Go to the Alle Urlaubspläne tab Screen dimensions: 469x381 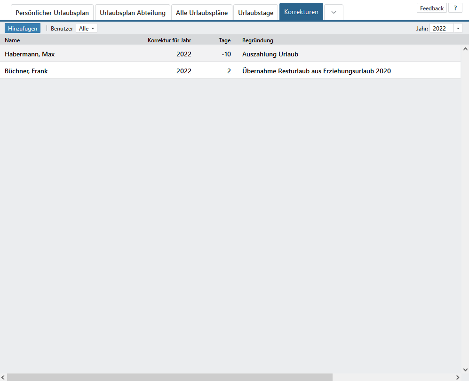pos(202,13)
